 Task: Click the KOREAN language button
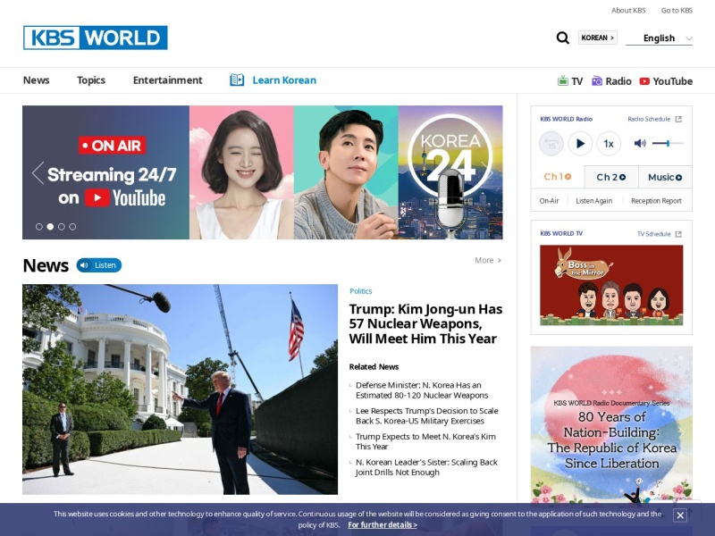tap(597, 38)
